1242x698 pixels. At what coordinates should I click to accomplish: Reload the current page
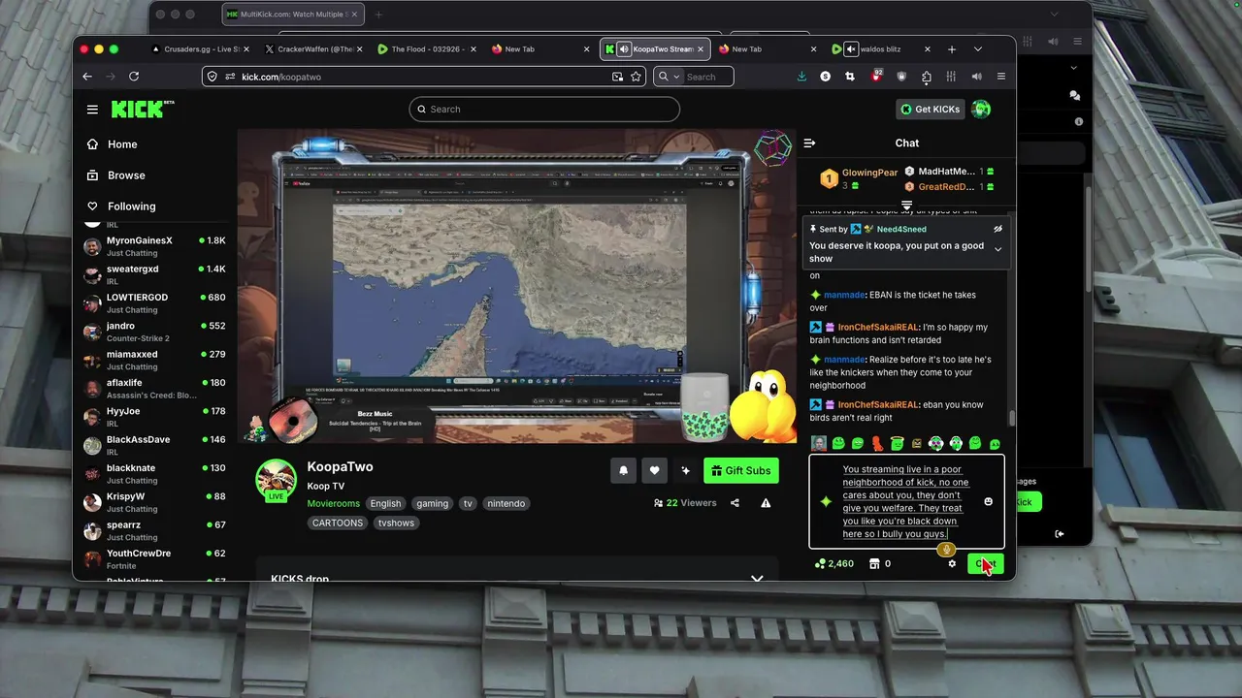point(134,77)
